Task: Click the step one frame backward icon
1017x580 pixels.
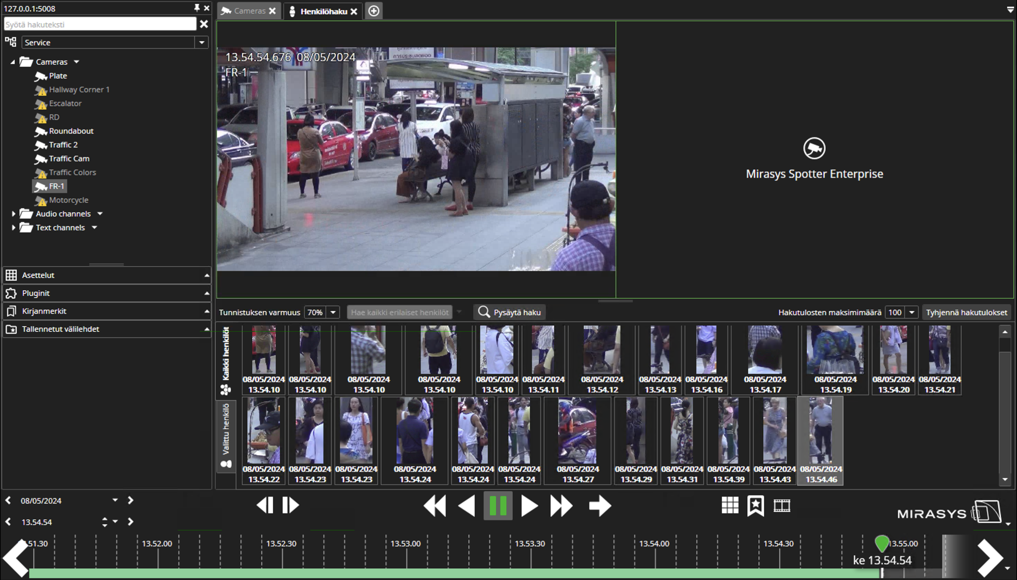Action: click(265, 505)
